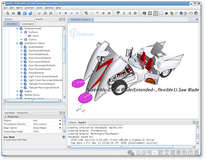
Task: Open the Window menu
Action: pos(50,8)
